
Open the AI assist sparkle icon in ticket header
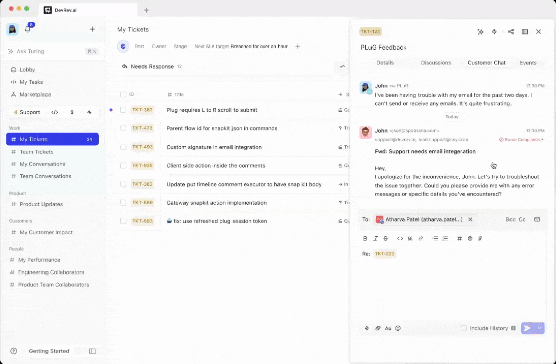pos(480,31)
